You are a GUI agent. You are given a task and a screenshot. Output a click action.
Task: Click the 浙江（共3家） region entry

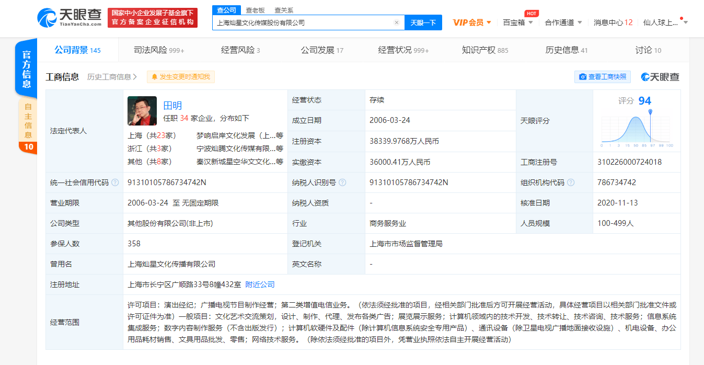[149, 149]
